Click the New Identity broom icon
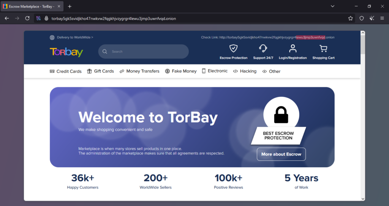 [372, 18]
